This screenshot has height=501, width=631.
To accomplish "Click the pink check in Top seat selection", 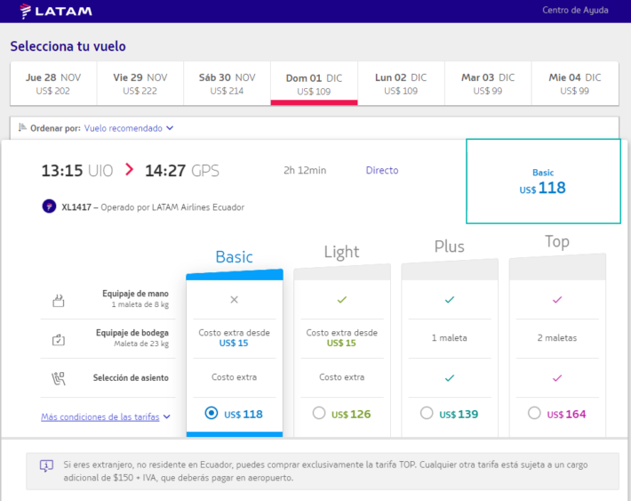I will 557,377.
